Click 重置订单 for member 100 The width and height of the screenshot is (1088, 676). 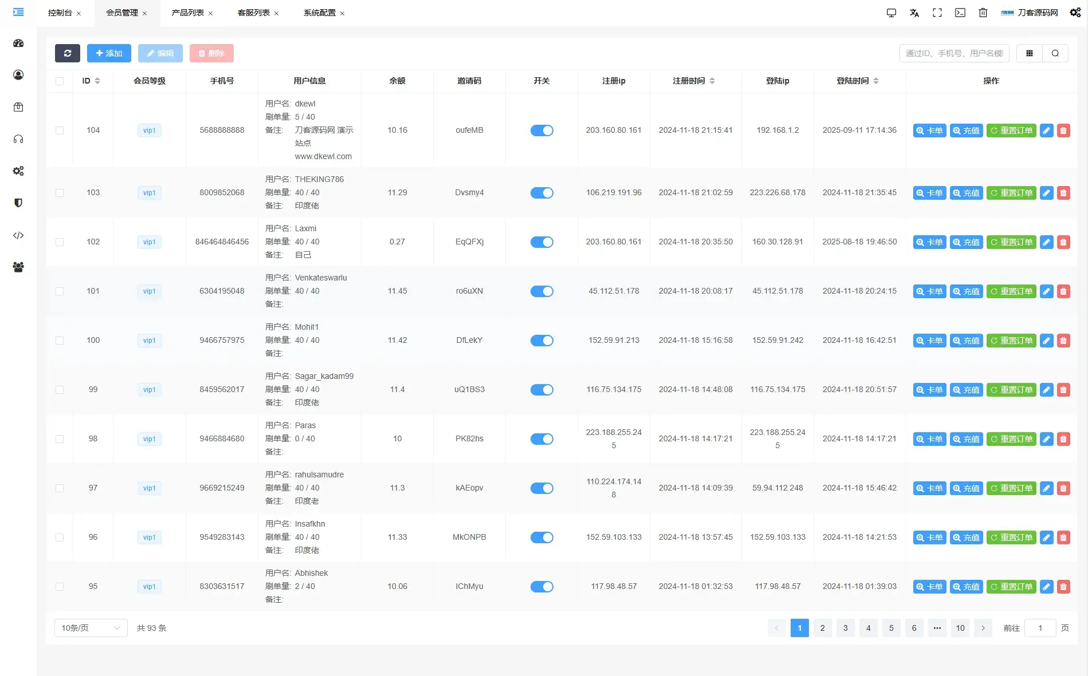point(1011,341)
